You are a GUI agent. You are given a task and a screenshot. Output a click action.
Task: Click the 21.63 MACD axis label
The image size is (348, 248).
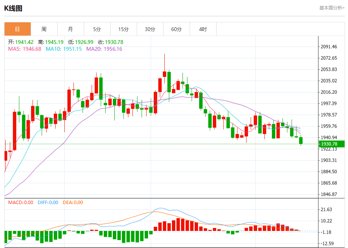coord(326,210)
